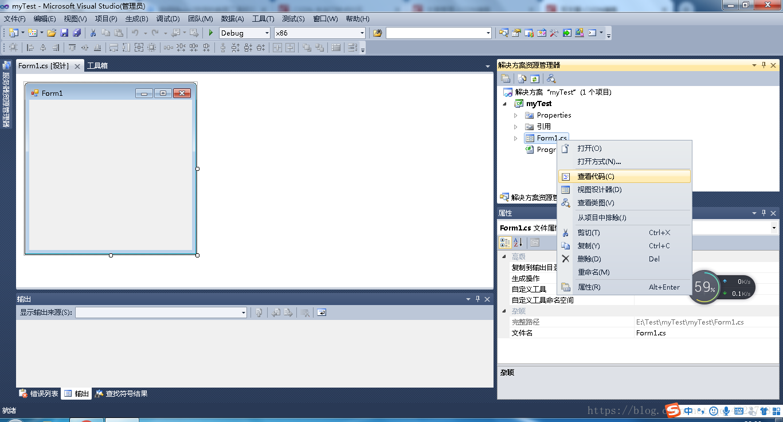783x422 pixels.
Task: Click the Align Lefts layout icon
Action: click(30, 48)
